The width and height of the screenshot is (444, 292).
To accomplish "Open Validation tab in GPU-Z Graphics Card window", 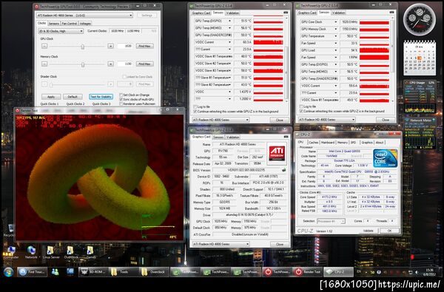I will (233, 137).
